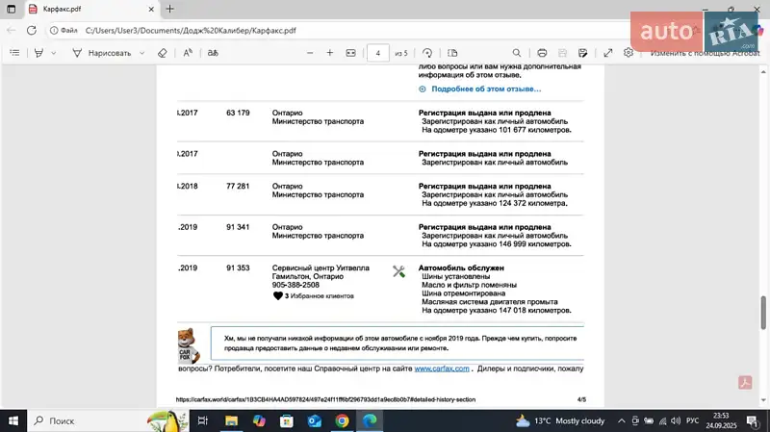Click the zoom in plus button
Image resolution: width=770 pixels, height=432 pixels.
click(330, 53)
